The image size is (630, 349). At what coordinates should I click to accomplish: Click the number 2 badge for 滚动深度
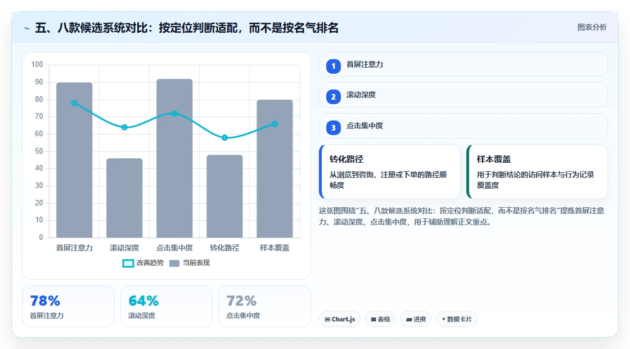point(333,97)
